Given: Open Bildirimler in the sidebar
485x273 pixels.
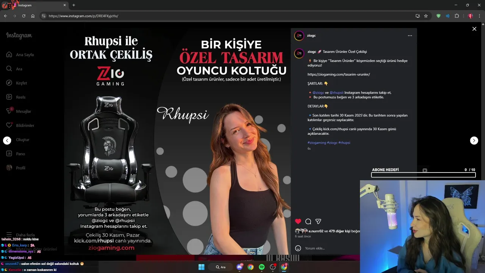Looking at the screenshot, I should [x=20, y=126].
